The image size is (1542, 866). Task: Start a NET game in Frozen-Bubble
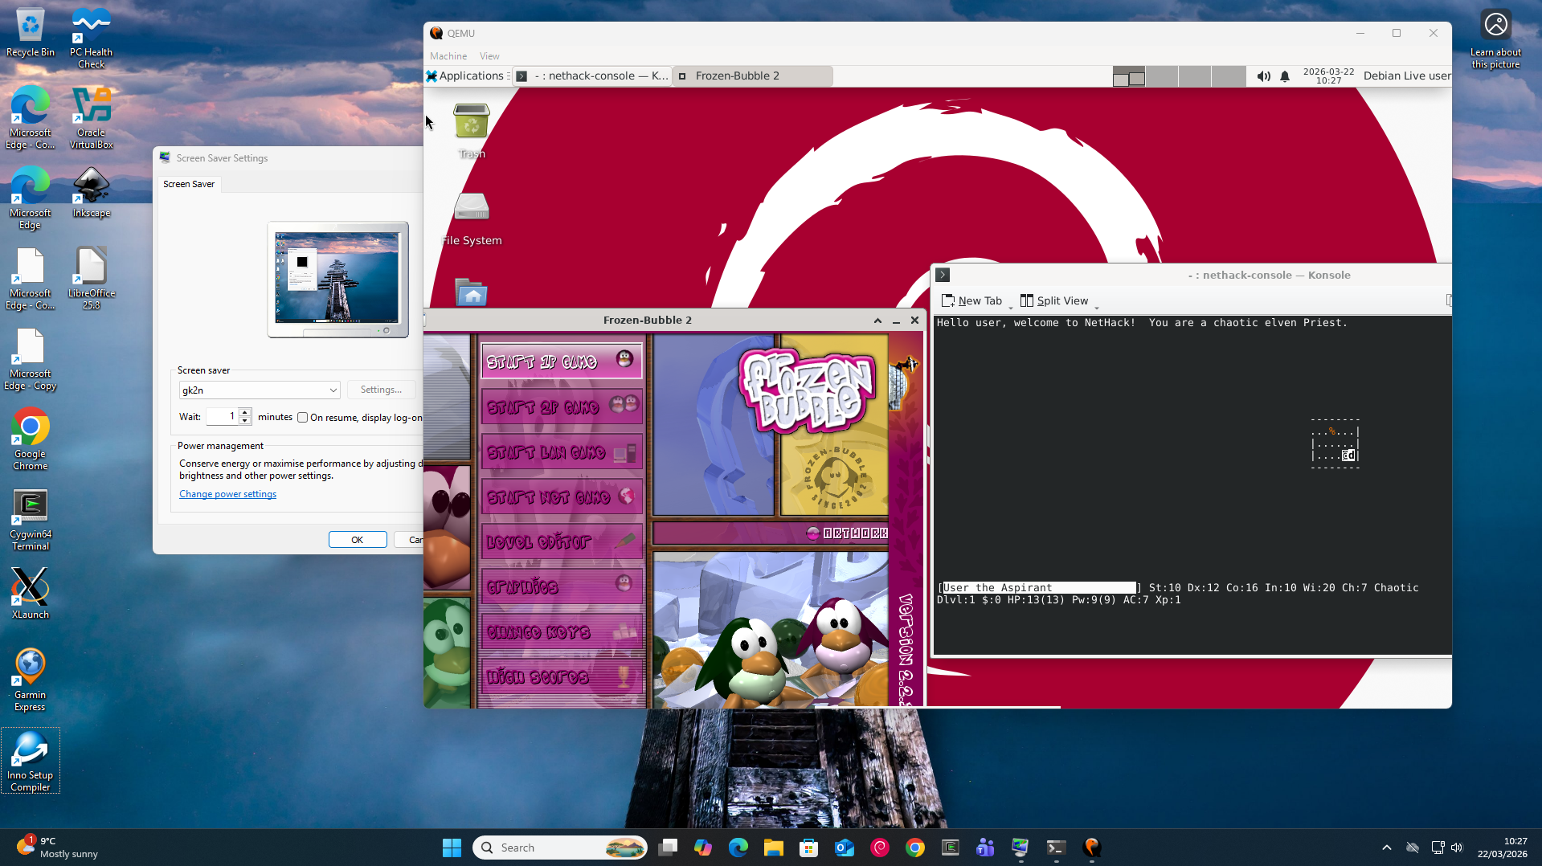pyautogui.click(x=561, y=497)
